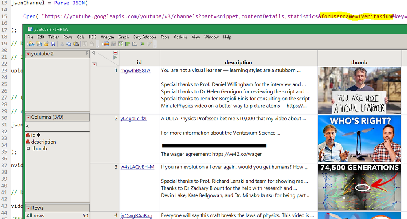Click the Graph Builder green arrows icon
407x219 pixels.
pos(121,44)
